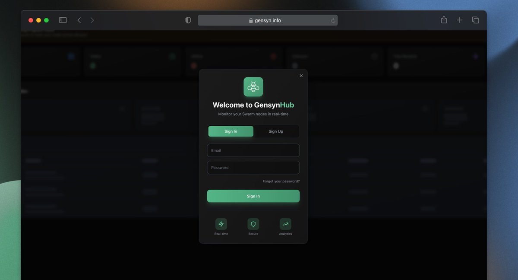Open the Safari share button
This screenshot has height=280, width=518.
tap(444, 20)
